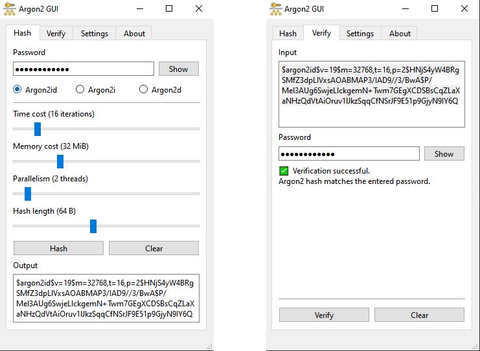Click Clear next to the Verify button
Screen dimensions: 480x351
(419, 315)
